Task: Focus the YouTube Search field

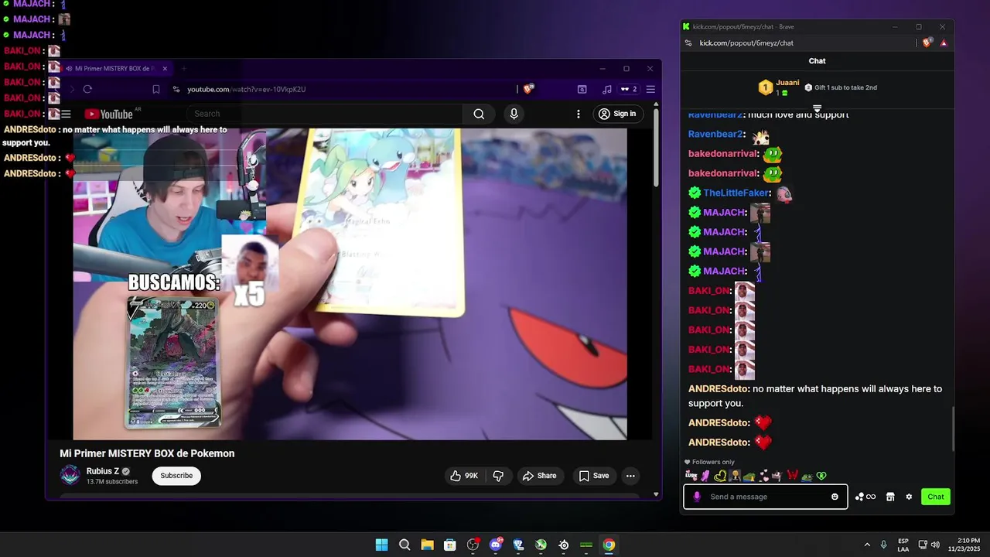Action: click(x=325, y=114)
